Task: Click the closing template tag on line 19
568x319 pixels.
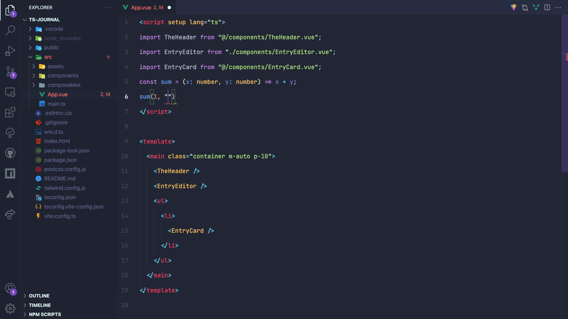Action: coord(159,290)
